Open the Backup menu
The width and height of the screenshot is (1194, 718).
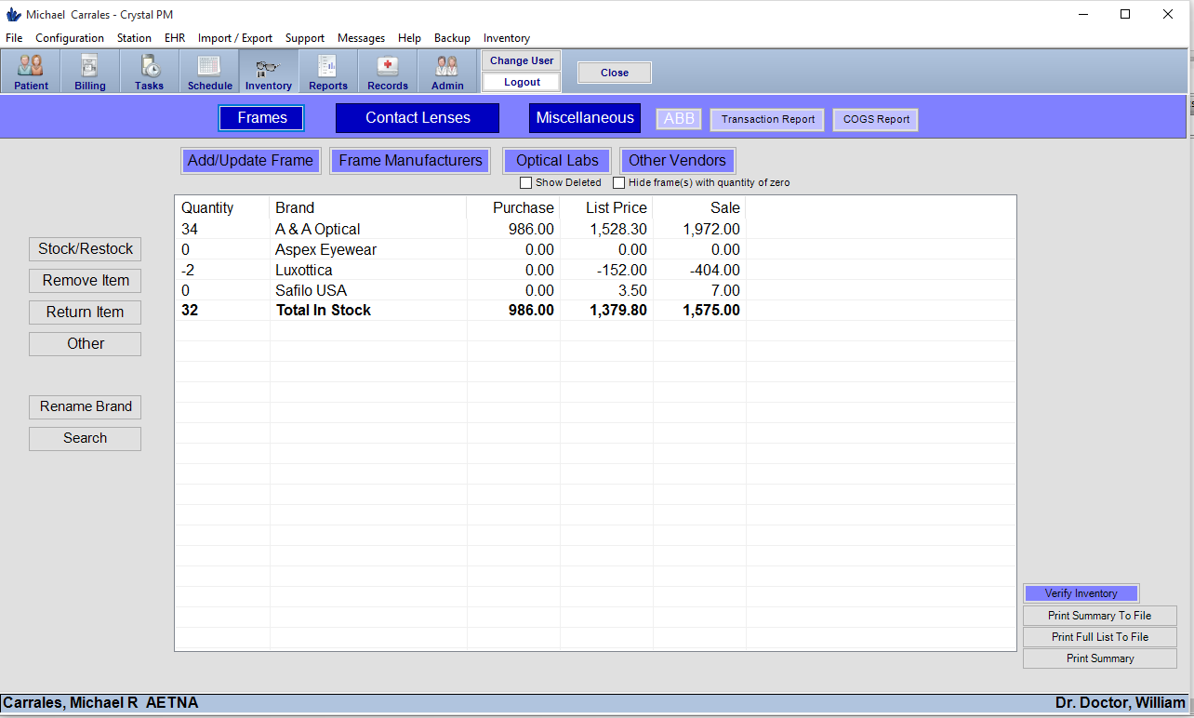452,38
